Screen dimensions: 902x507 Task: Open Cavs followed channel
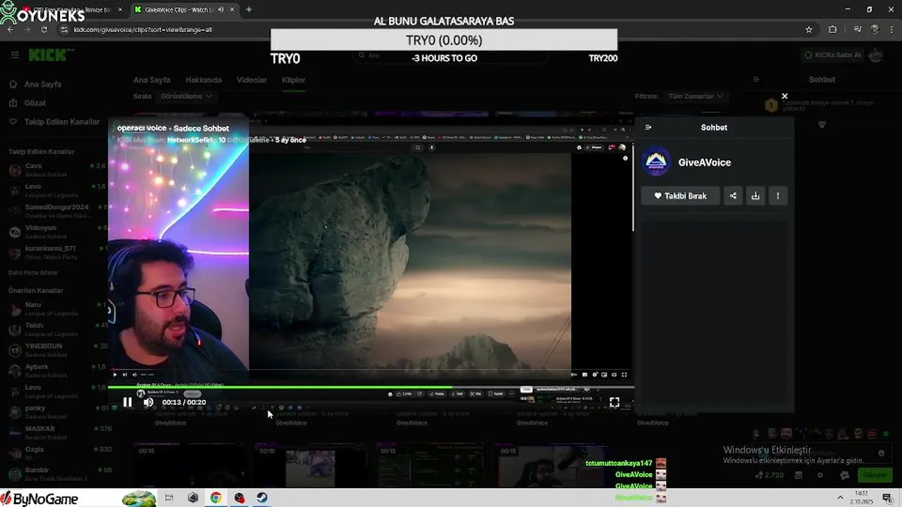pos(56,170)
